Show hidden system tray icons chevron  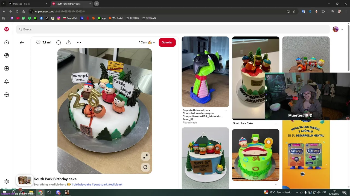297,192
